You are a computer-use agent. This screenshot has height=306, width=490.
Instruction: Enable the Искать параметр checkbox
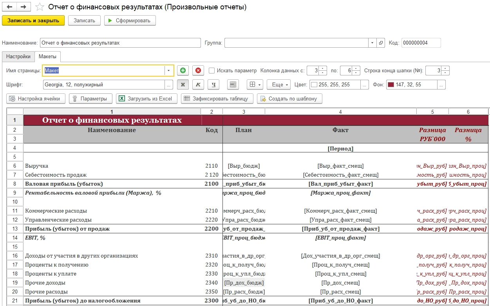(x=212, y=71)
